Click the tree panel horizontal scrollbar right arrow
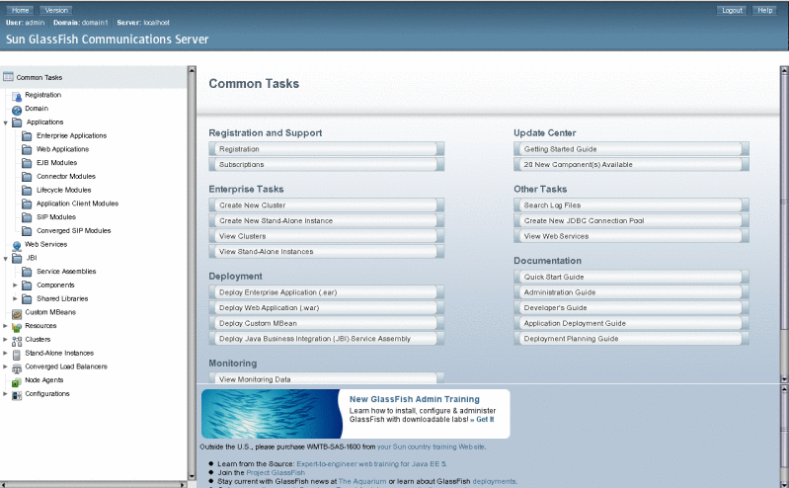The height and width of the screenshot is (488, 789). click(183, 484)
